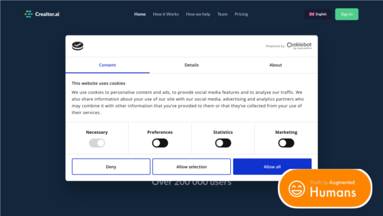Enable the Marketing cookies toggle
383x216 pixels.
(286, 143)
